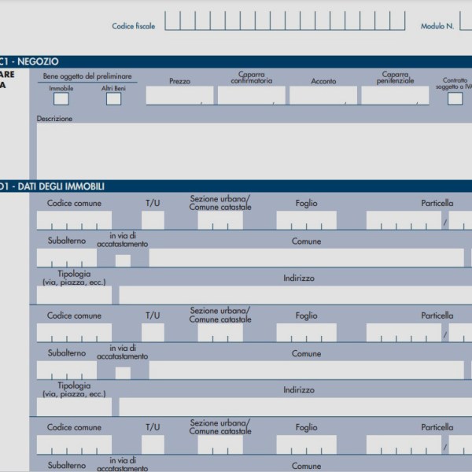This screenshot has width=472, height=472.
Task: Click the Particella field in second property block
Action: pyautogui.click(x=404, y=333)
